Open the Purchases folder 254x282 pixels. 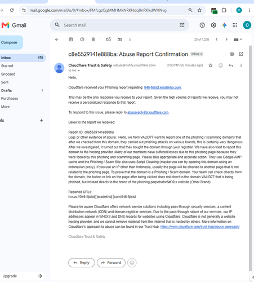click(10, 98)
